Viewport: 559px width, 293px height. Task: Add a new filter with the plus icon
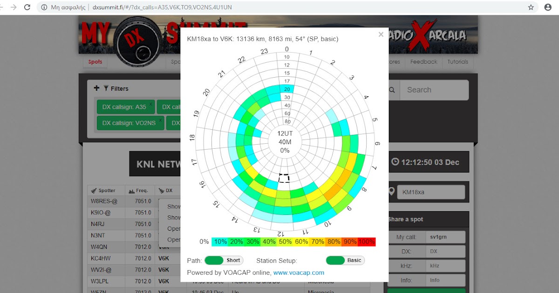click(97, 87)
